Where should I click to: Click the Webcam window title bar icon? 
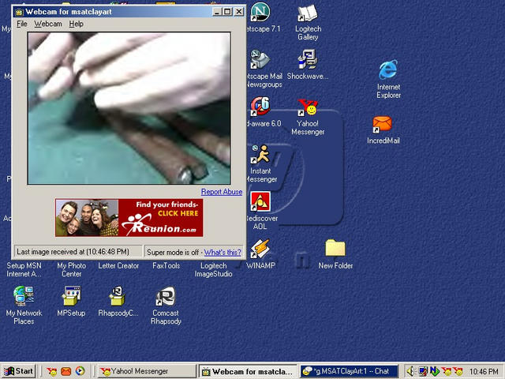coord(19,12)
